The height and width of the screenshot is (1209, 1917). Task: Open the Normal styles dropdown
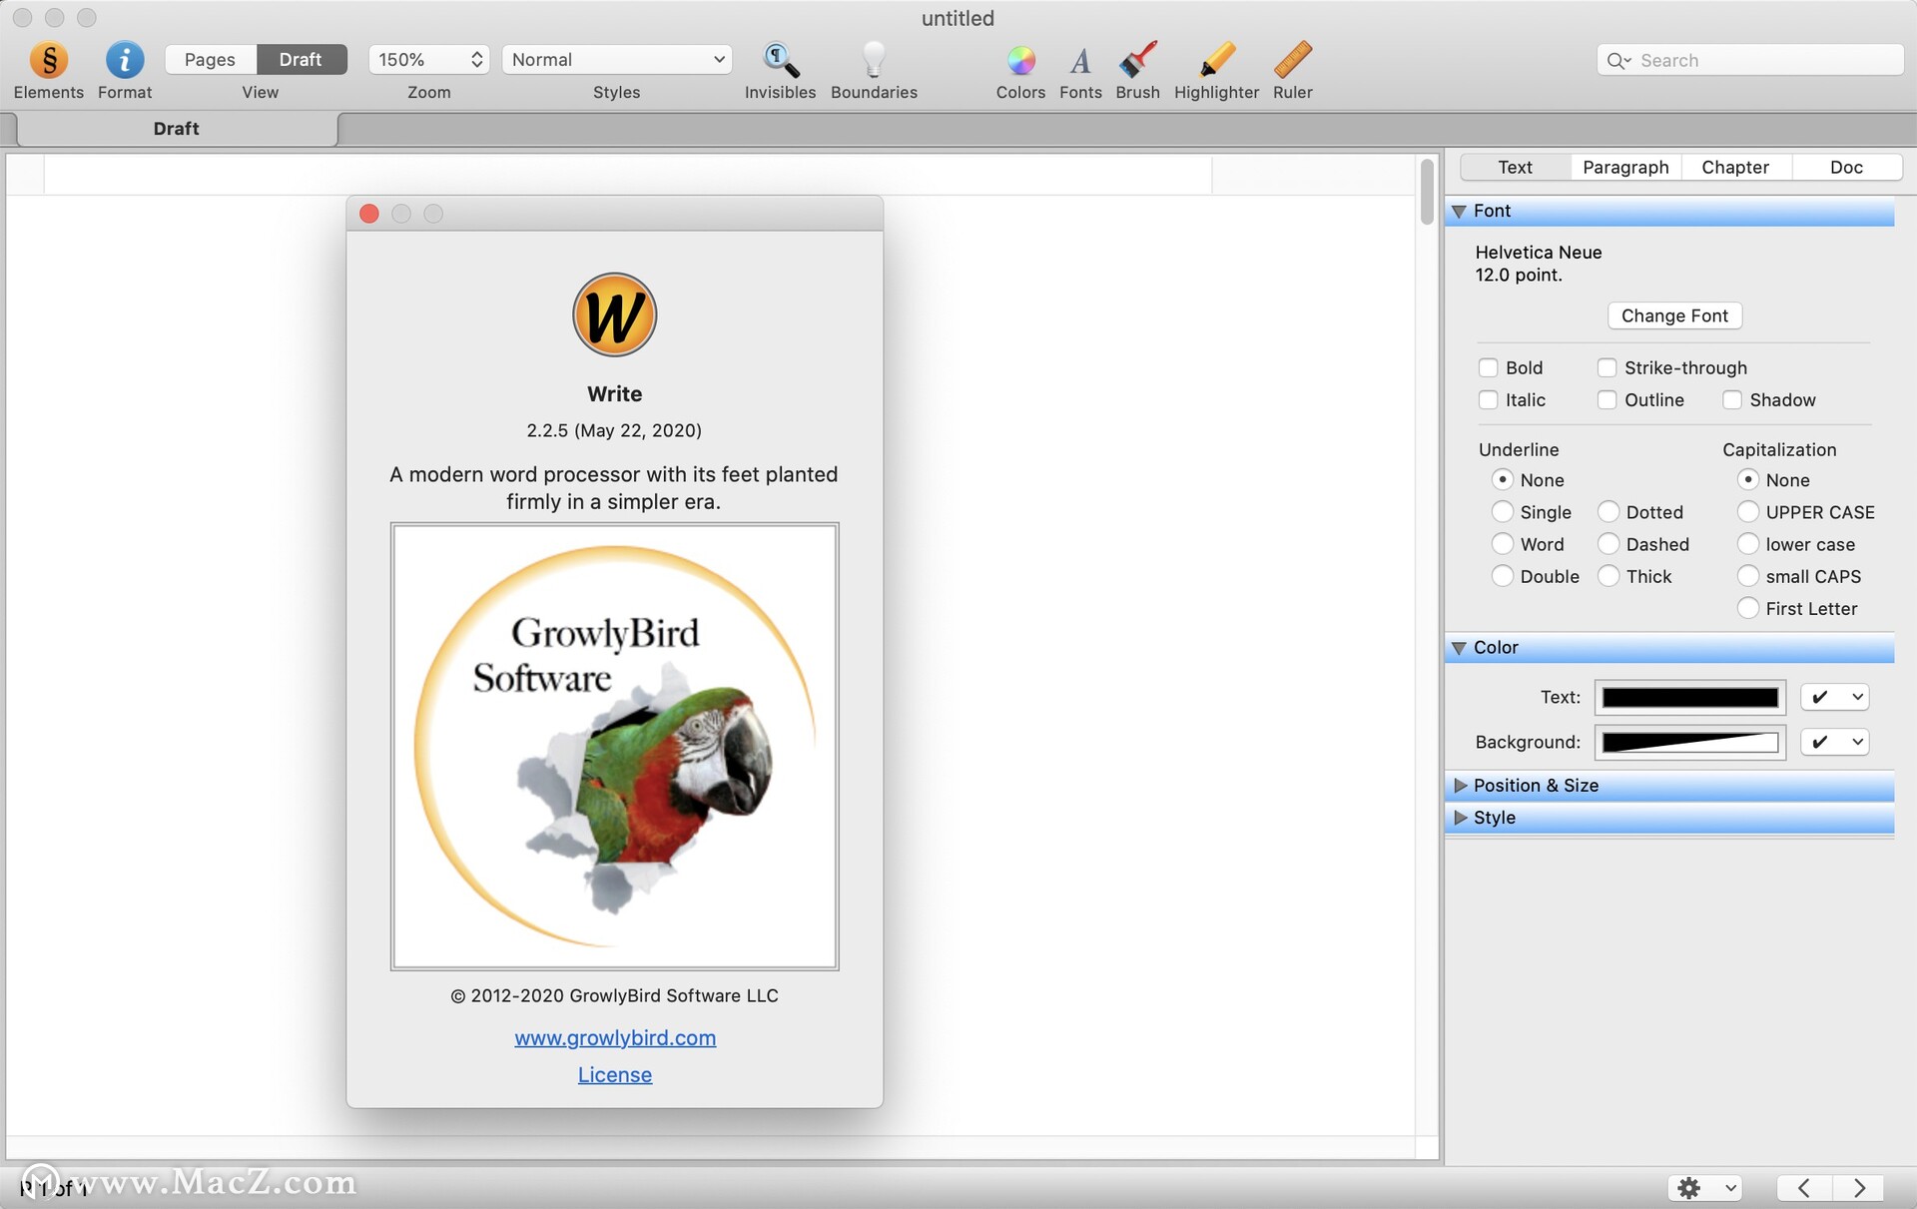pos(617,60)
